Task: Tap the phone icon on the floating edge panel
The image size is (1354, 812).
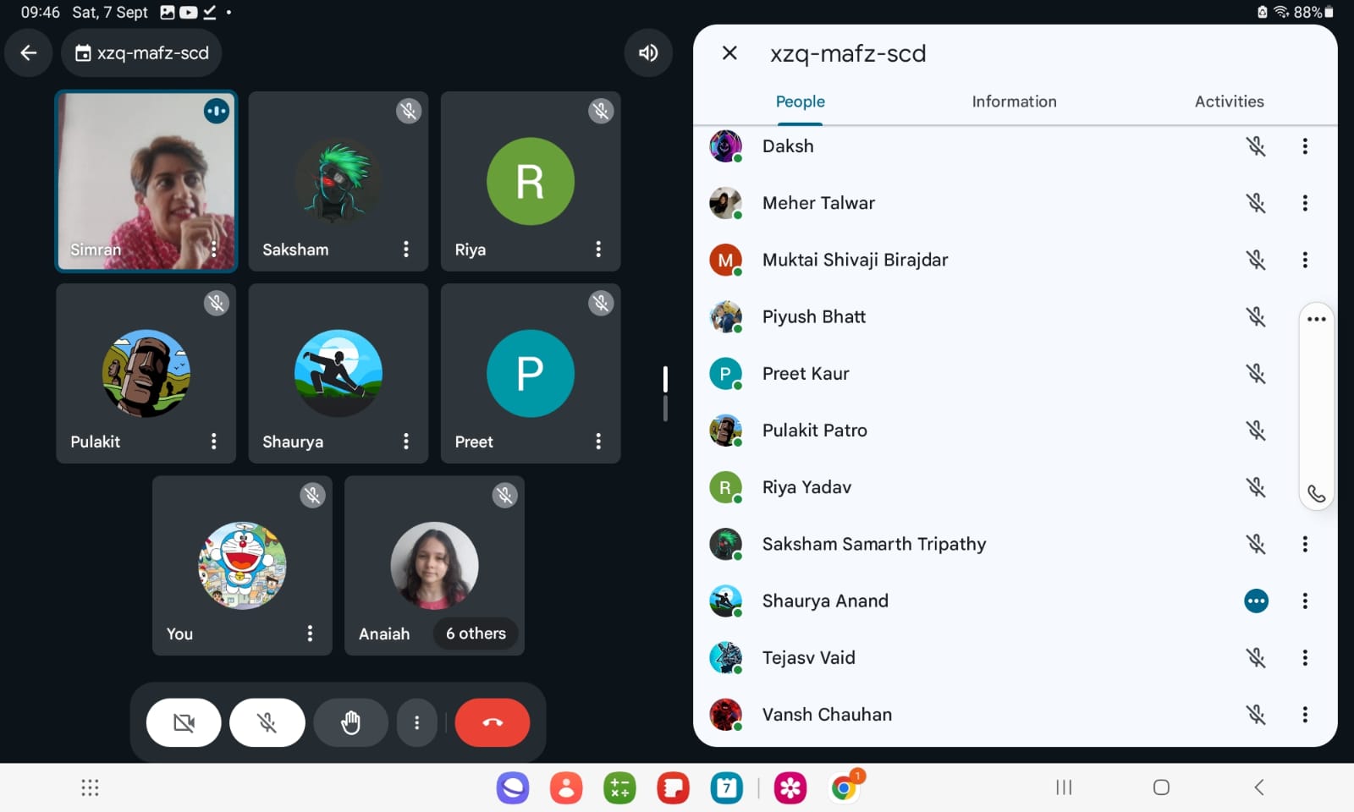Action: pyautogui.click(x=1316, y=494)
